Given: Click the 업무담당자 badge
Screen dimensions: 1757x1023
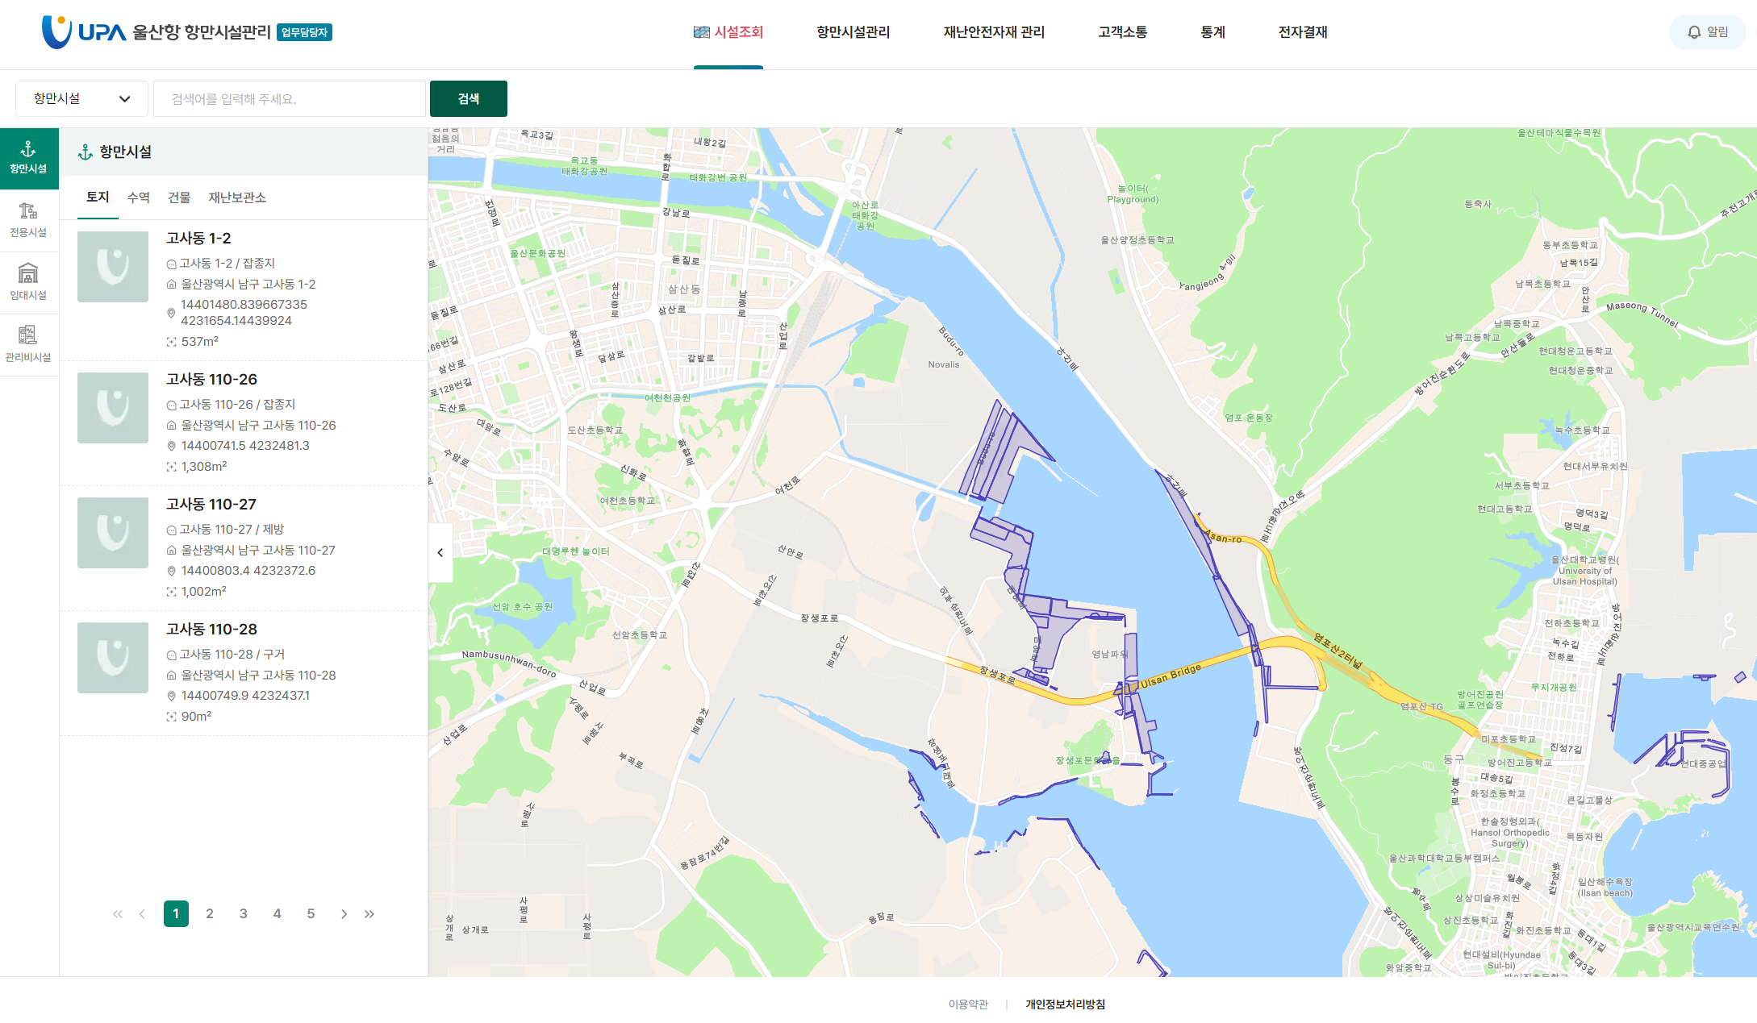Looking at the screenshot, I should [x=304, y=32].
